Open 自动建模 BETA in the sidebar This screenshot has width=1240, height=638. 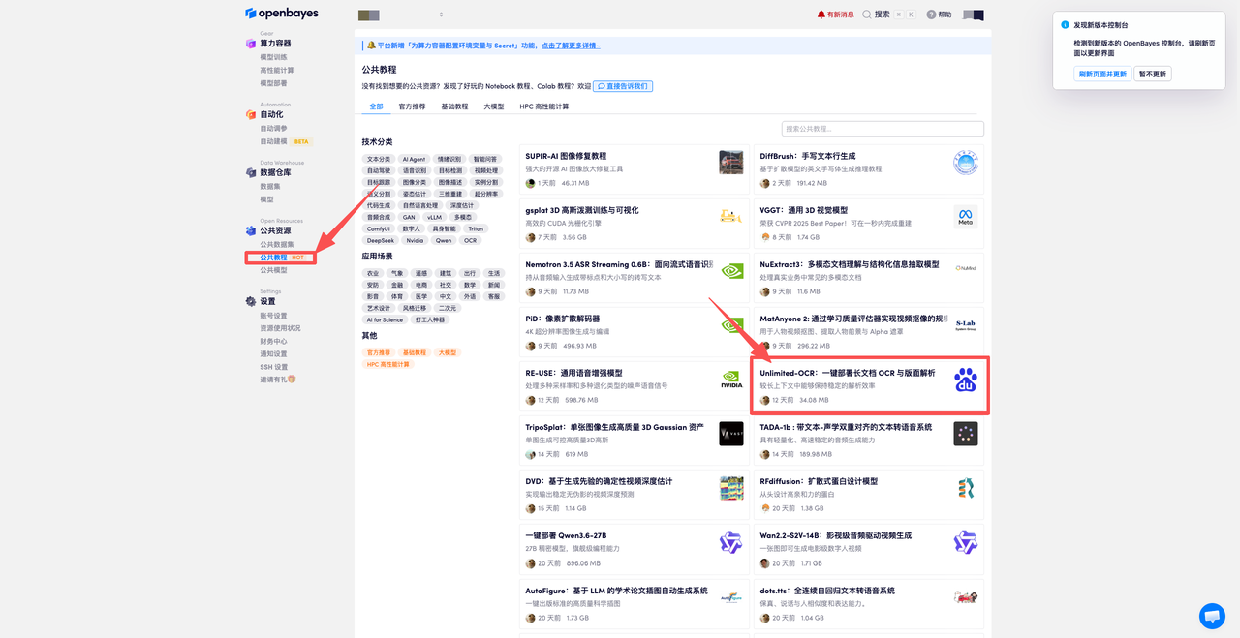point(285,141)
